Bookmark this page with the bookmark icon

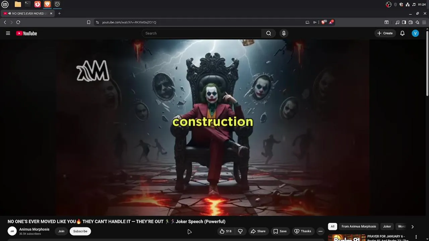tap(88, 22)
